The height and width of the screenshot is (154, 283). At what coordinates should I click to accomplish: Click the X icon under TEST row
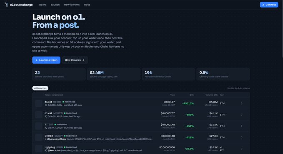pyautogui.click(x=46, y=128)
